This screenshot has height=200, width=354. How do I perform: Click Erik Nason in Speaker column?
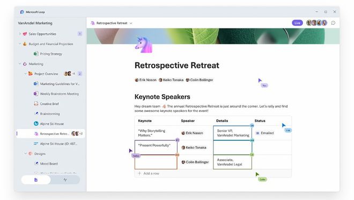pos(192,133)
